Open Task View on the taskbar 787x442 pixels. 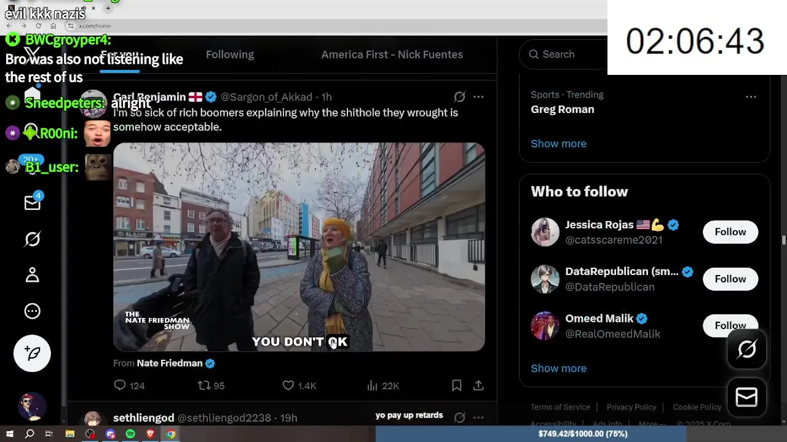coord(49,434)
